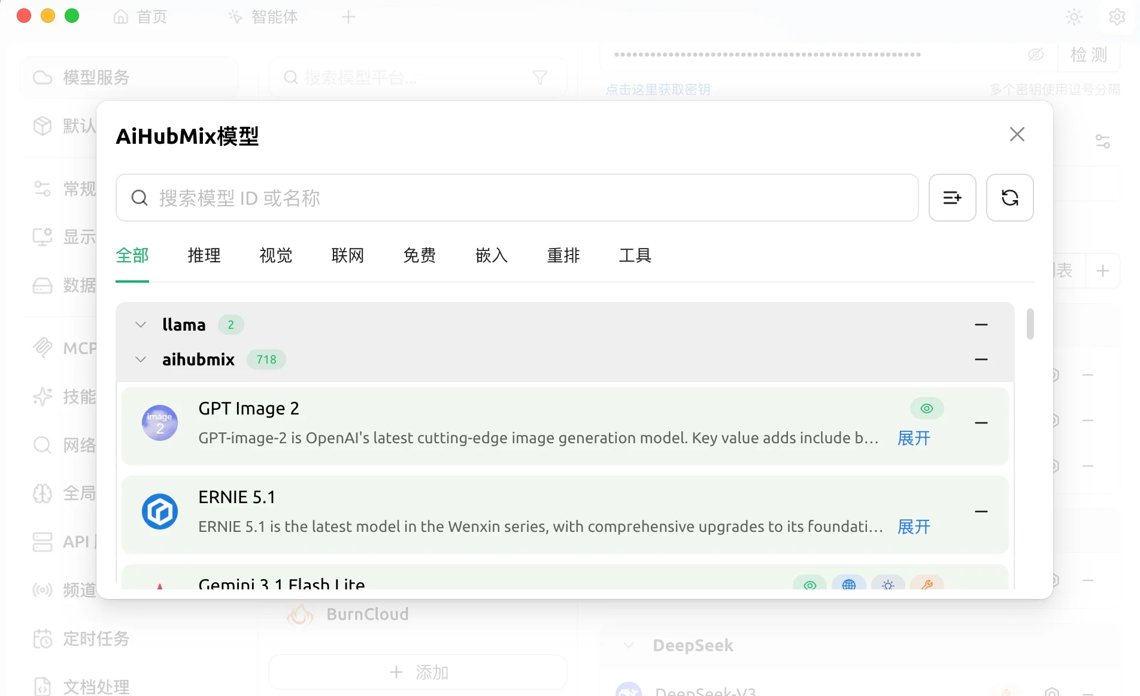Open 模型服务 in settings sidebar
The width and height of the screenshot is (1140, 696).
point(129,77)
